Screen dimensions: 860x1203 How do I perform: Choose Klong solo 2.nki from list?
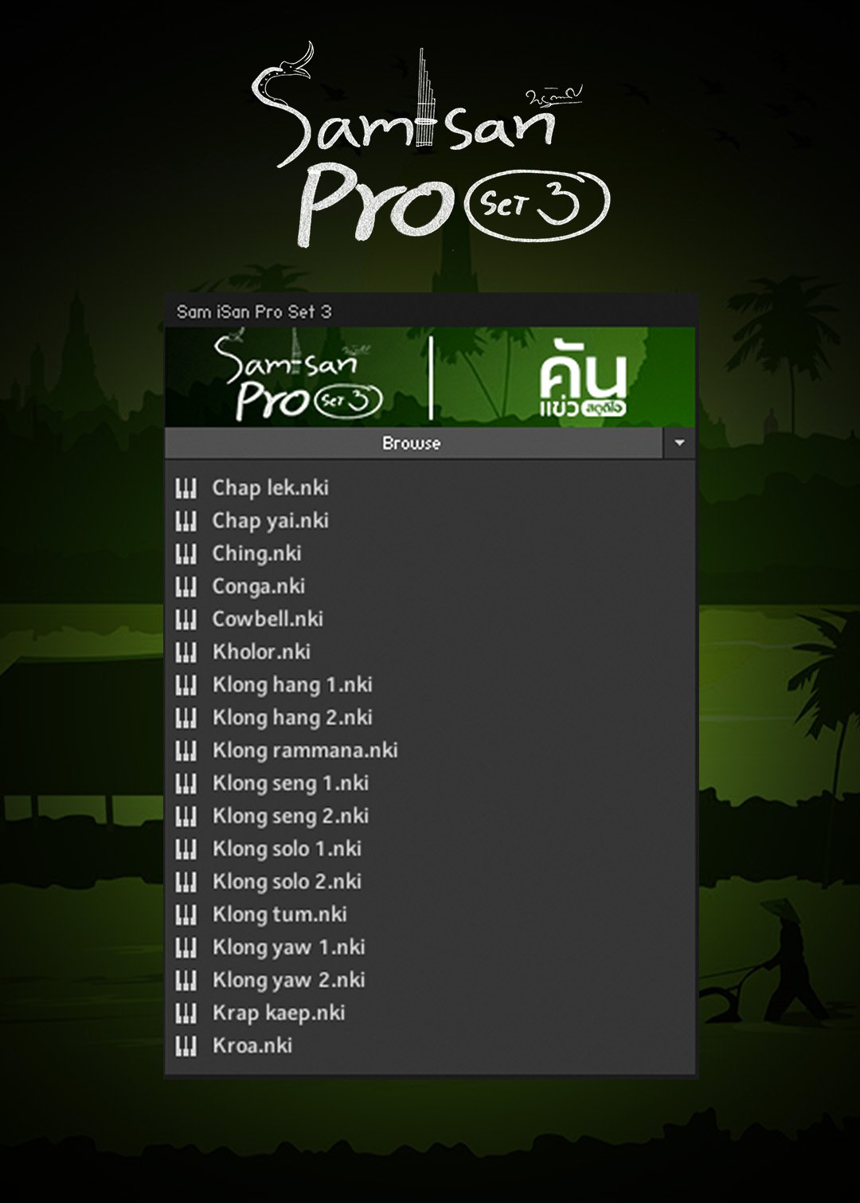pos(287,882)
